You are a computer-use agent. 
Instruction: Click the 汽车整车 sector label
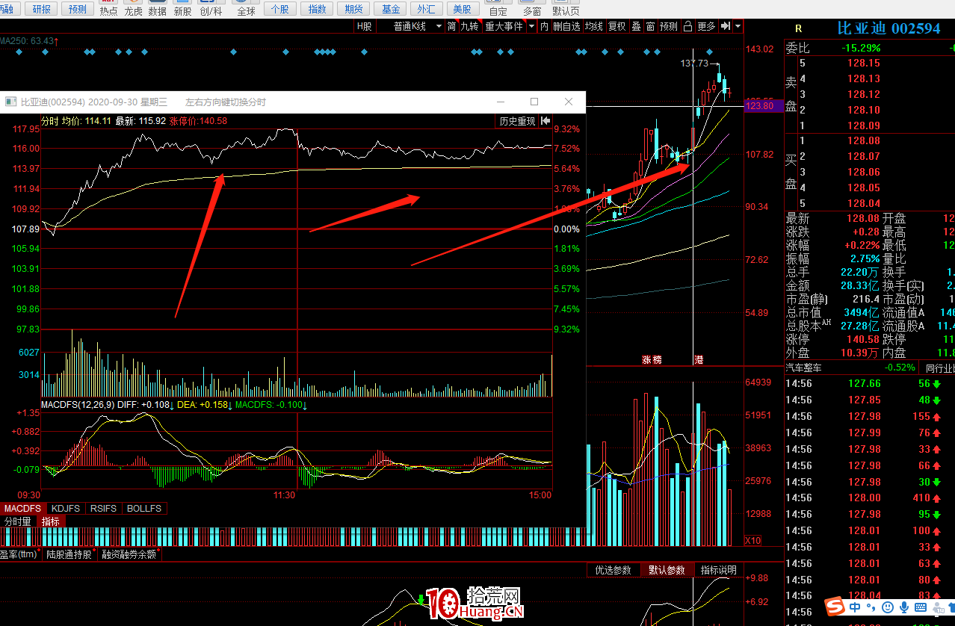coord(803,368)
